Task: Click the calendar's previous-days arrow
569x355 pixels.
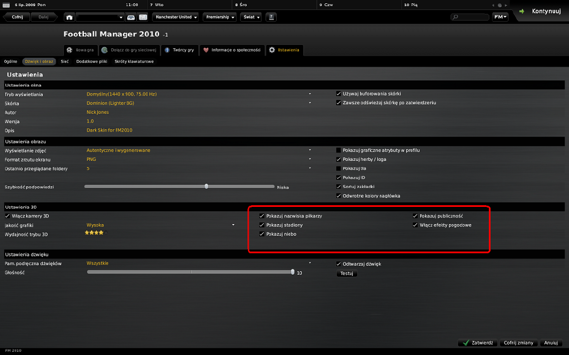Action: coord(493,5)
